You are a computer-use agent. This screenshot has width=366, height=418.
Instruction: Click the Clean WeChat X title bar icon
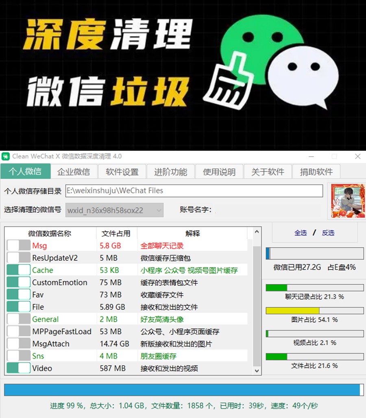click(6, 157)
